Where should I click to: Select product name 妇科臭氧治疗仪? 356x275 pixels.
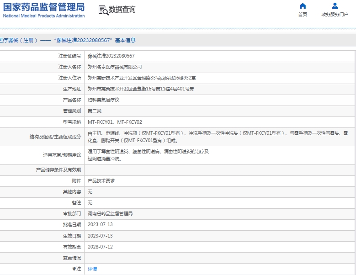pos(104,100)
